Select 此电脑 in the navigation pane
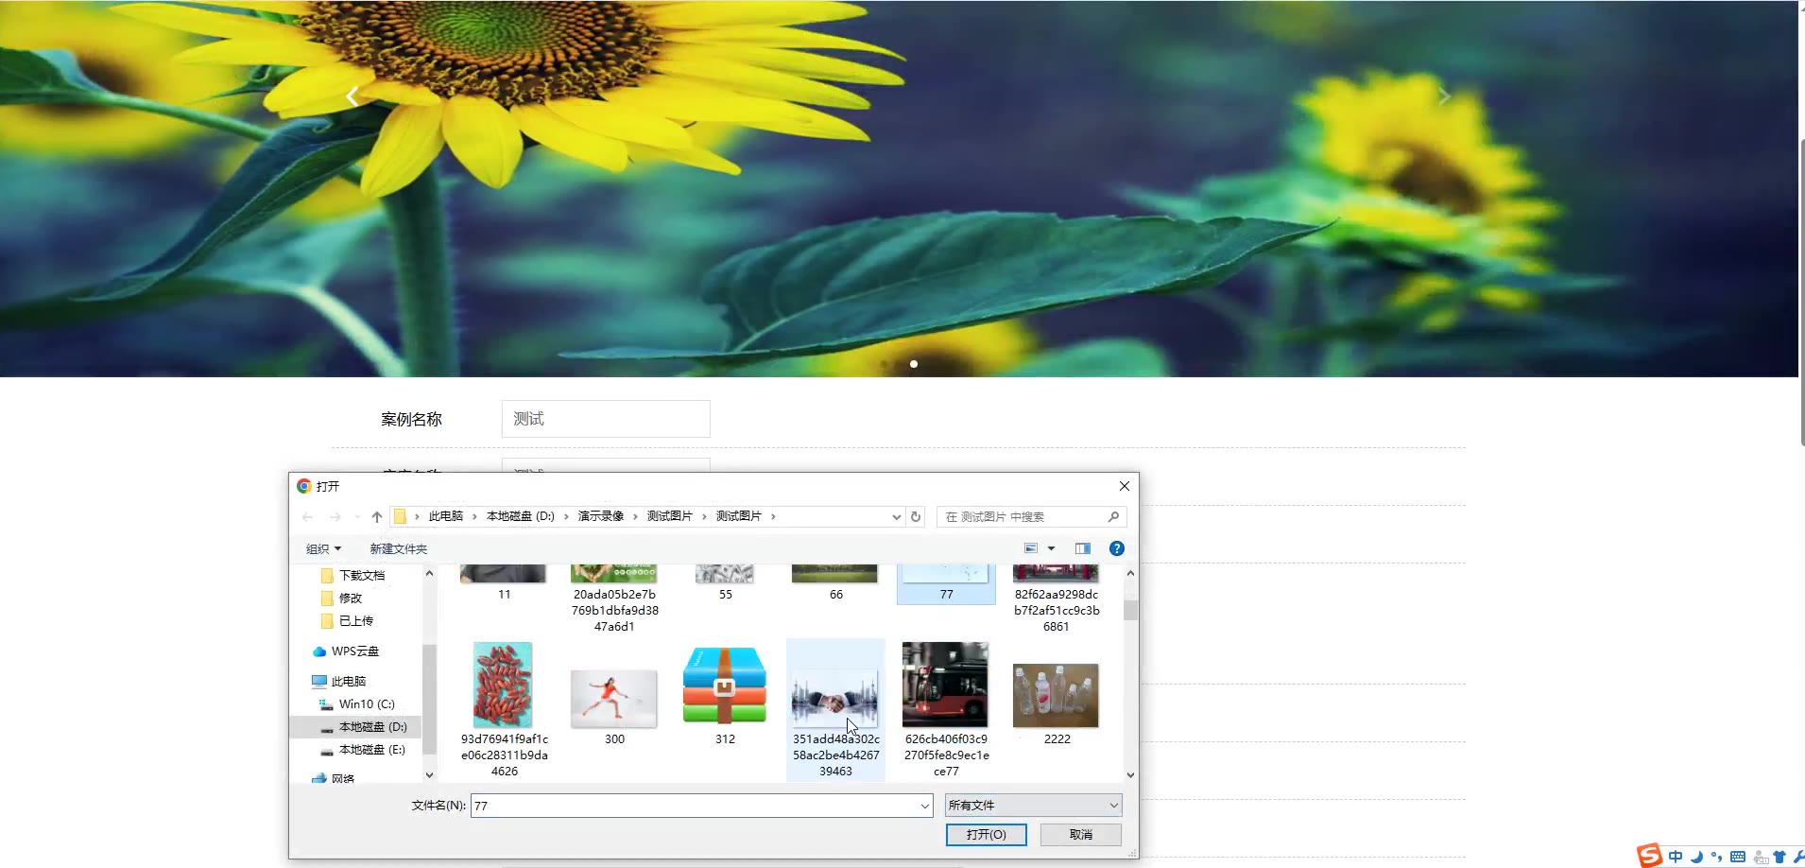The image size is (1805, 868). [x=348, y=681]
